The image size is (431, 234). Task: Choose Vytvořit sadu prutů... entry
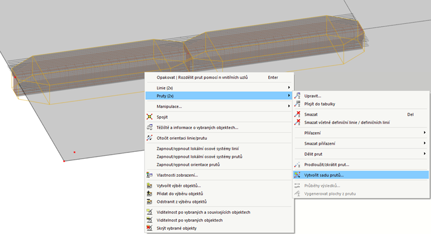coord(361,175)
